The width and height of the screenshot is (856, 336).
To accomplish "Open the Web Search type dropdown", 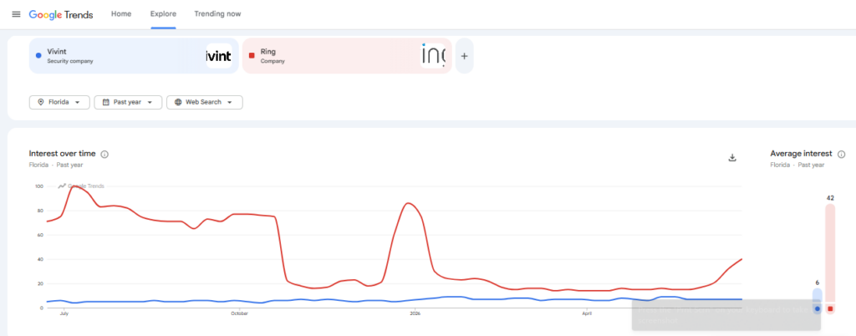I will (x=205, y=103).
